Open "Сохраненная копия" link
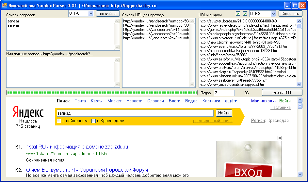 click(x=45, y=160)
